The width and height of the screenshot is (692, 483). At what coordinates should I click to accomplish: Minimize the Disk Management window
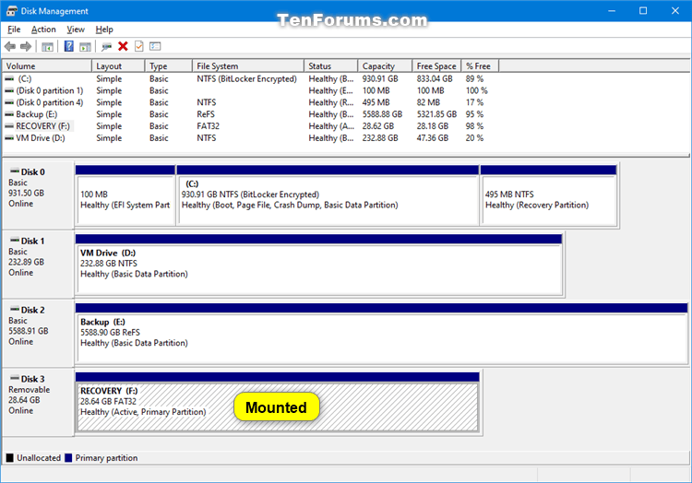(612, 11)
